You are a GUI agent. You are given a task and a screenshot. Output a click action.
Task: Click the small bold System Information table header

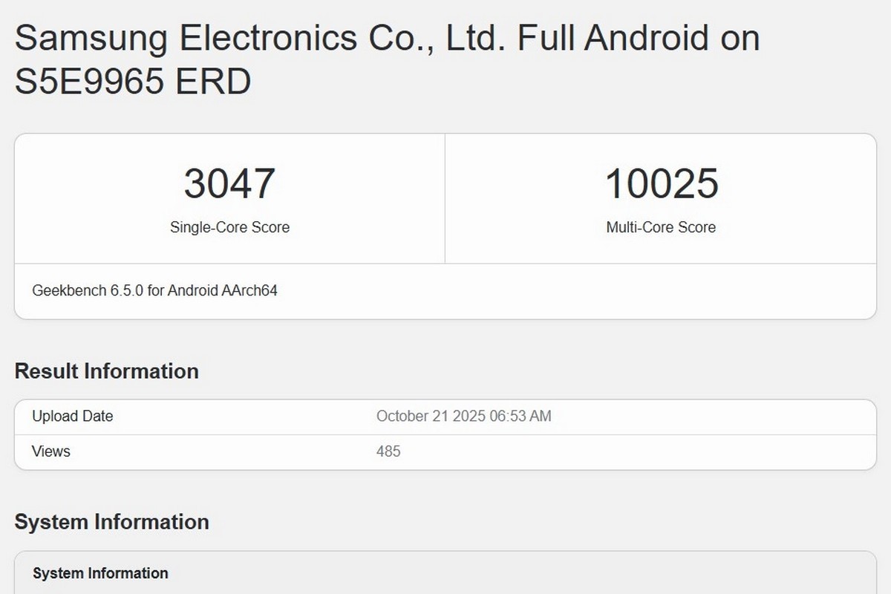tap(100, 573)
